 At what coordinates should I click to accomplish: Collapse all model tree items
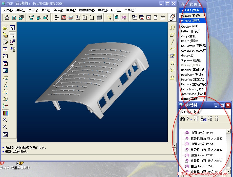[217, 119]
